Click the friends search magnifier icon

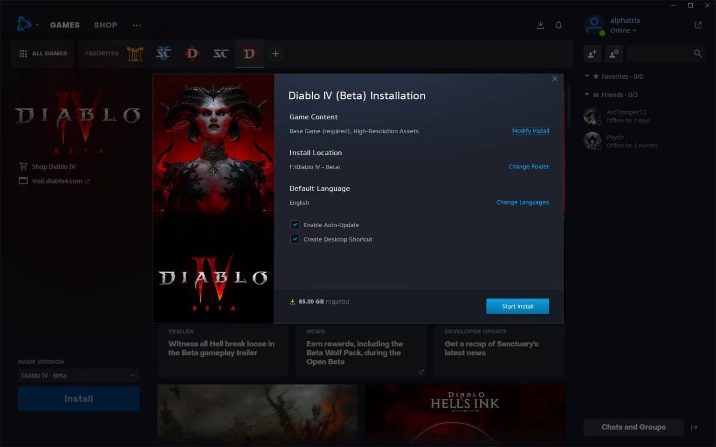coord(698,54)
